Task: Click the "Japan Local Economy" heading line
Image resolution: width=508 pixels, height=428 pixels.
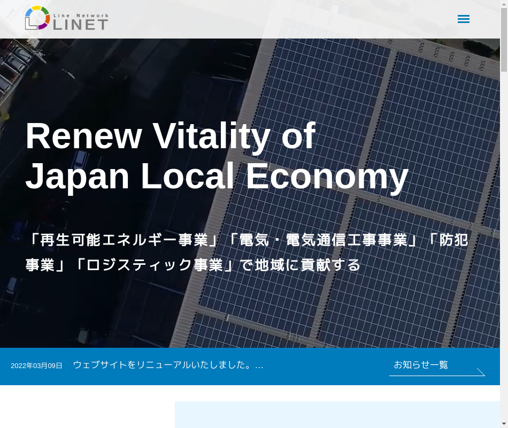Action: pos(217,176)
